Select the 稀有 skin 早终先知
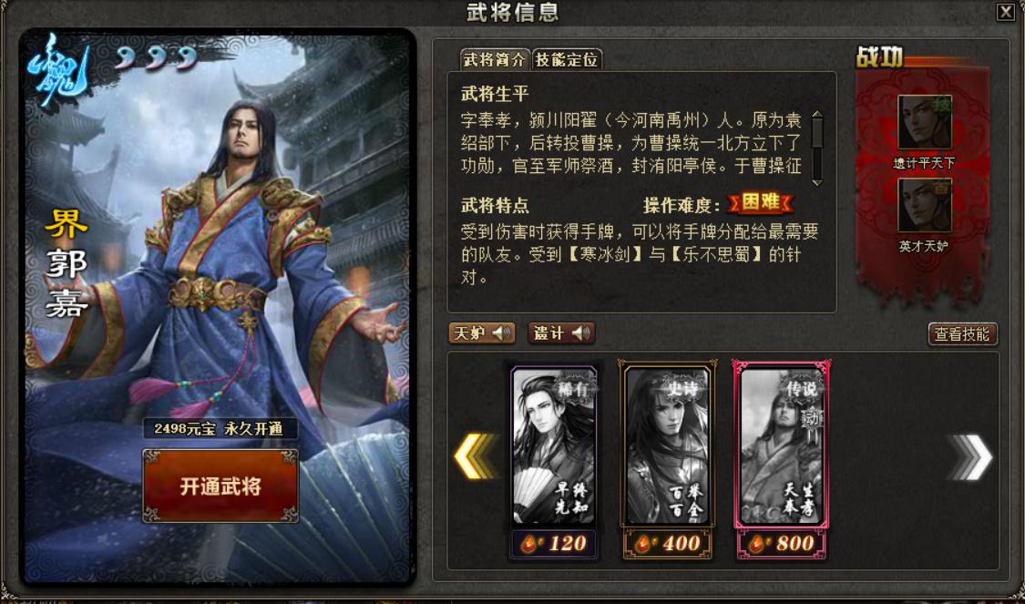This screenshot has height=604, width=1025. pyautogui.click(x=554, y=445)
